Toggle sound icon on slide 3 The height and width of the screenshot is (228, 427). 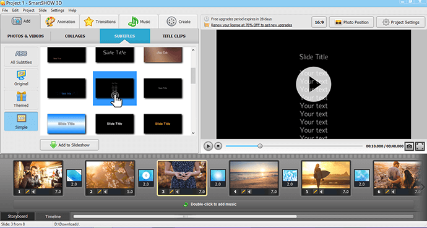177,192
